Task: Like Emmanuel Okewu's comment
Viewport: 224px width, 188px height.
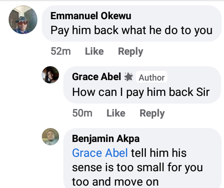Action: [x=94, y=51]
